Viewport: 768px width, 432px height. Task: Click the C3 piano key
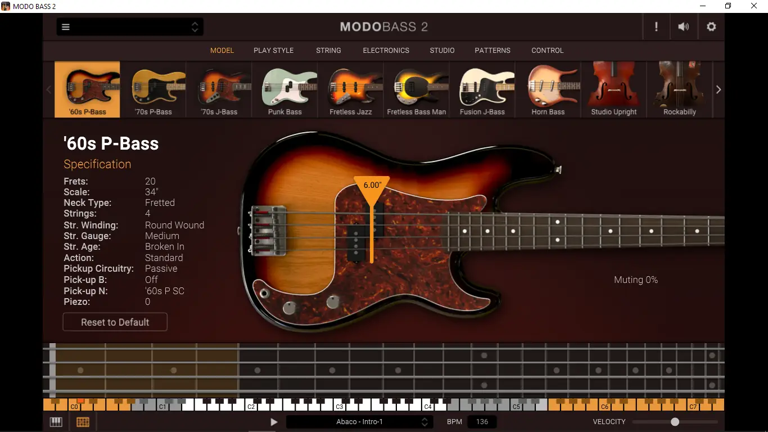tap(340, 405)
